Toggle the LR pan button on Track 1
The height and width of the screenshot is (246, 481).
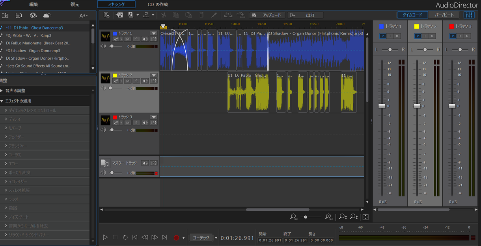pyautogui.click(x=154, y=39)
